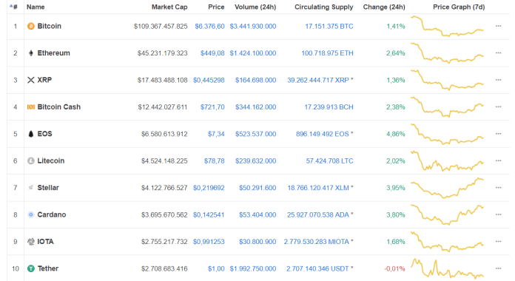Image resolution: width=515 pixels, height=281 pixels.
Task: Sort table by Name column header
Action: [x=36, y=7]
